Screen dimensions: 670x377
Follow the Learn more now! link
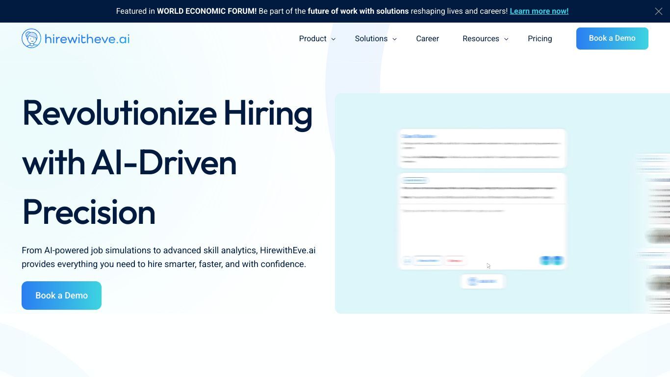(x=539, y=11)
